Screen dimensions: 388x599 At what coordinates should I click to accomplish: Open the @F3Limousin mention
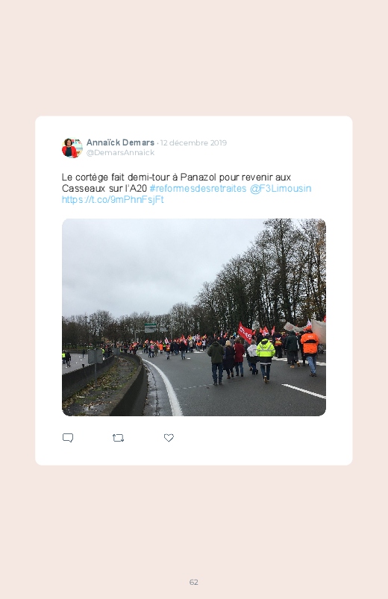click(281, 188)
